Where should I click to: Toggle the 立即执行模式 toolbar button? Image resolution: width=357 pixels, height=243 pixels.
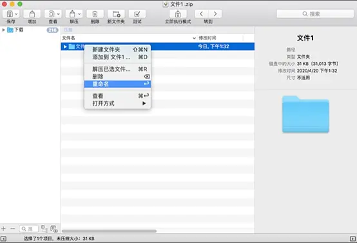coord(178,14)
